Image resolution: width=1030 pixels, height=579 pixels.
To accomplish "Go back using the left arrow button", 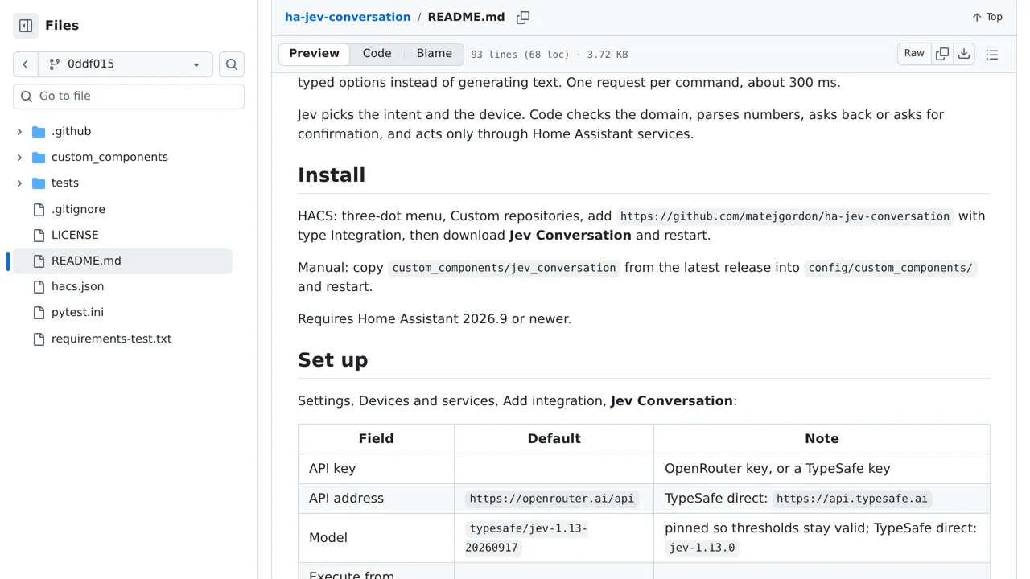I will coord(26,64).
